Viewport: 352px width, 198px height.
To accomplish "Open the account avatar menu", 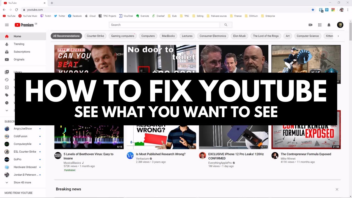I will point(340,25).
